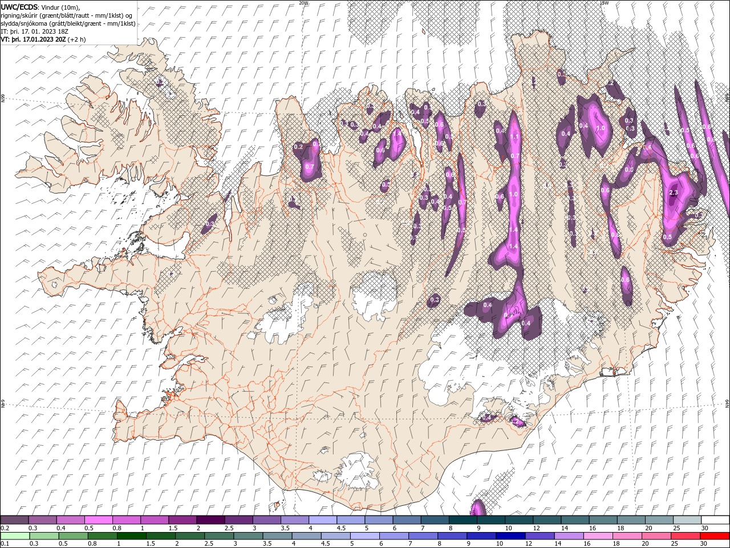Click the 15W longitude label at the top edge
Viewport: 730px width, 548px height.
point(604,3)
